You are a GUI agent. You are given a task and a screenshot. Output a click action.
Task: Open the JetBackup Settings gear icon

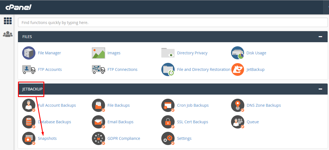pyautogui.click(x=168, y=138)
